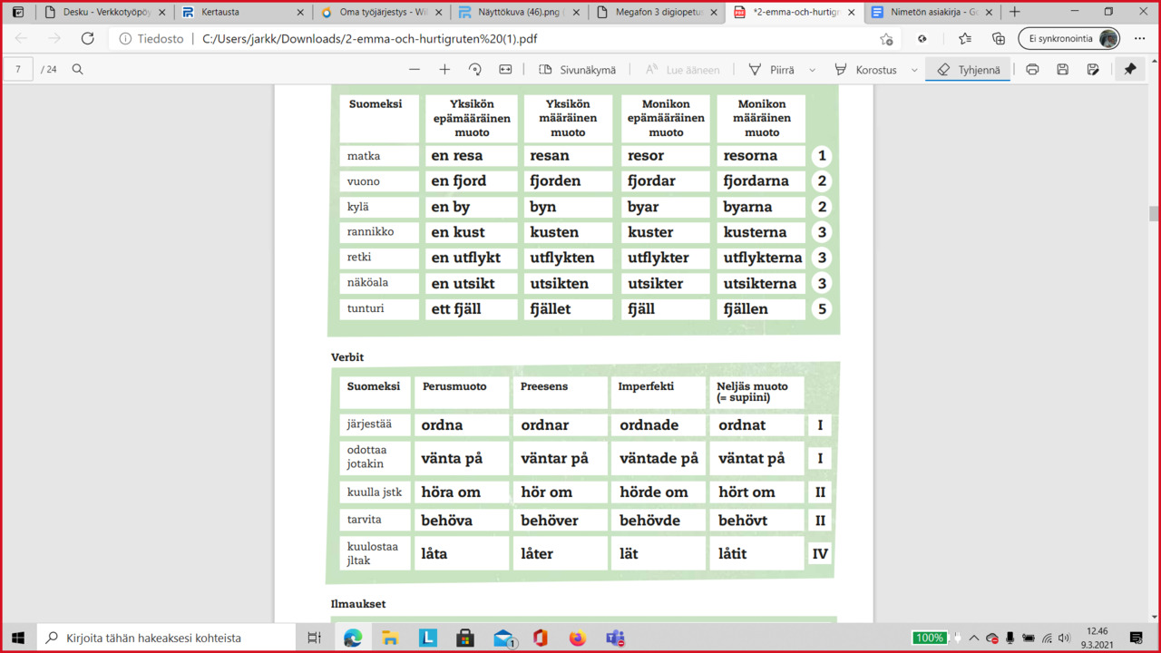Image resolution: width=1161 pixels, height=653 pixels.
Task: Click the fit to width icon
Action: (x=505, y=70)
